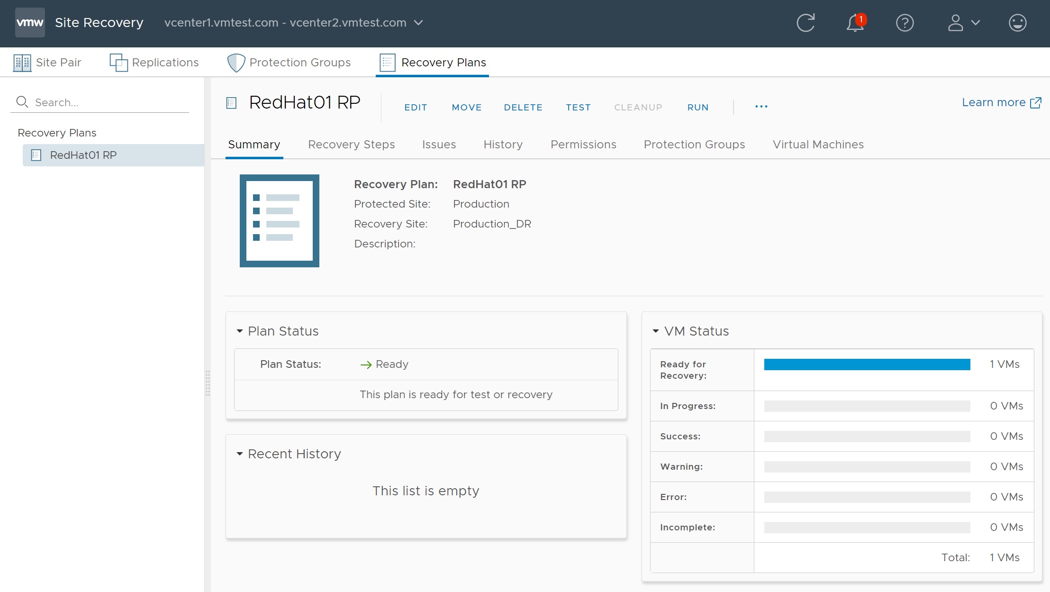The height and width of the screenshot is (592, 1050).
Task: Click the help question mark icon
Action: click(905, 23)
